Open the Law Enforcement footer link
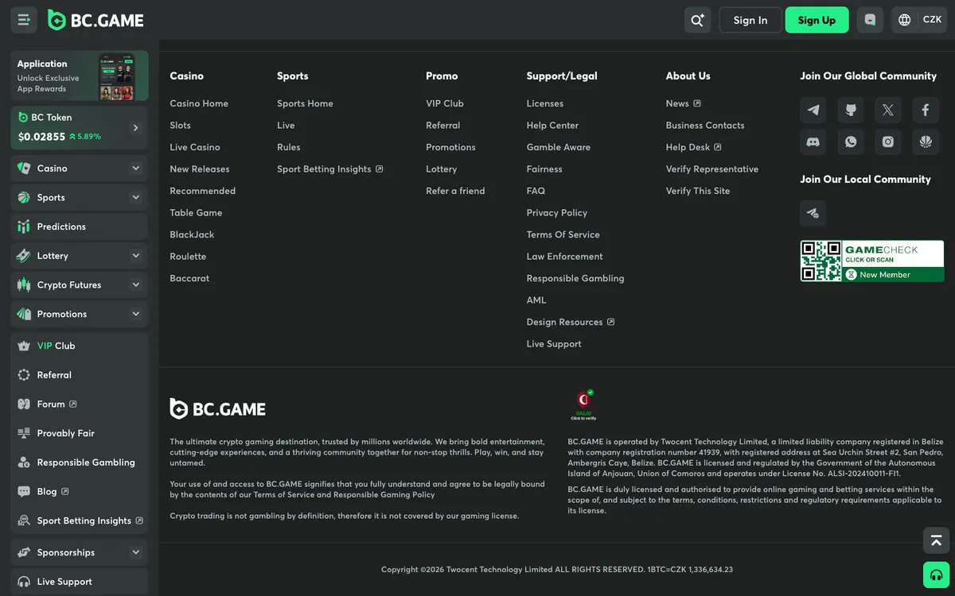This screenshot has width=955, height=596. (565, 257)
